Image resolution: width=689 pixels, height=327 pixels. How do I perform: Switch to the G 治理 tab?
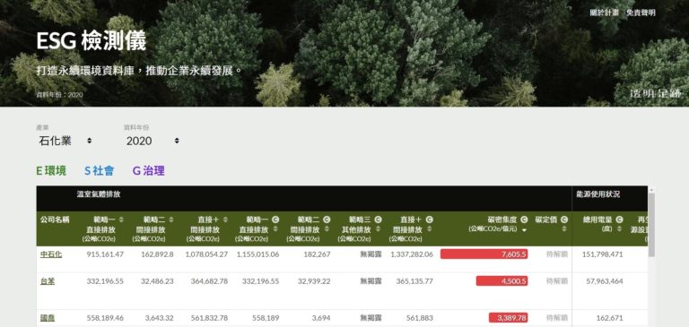tap(149, 171)
